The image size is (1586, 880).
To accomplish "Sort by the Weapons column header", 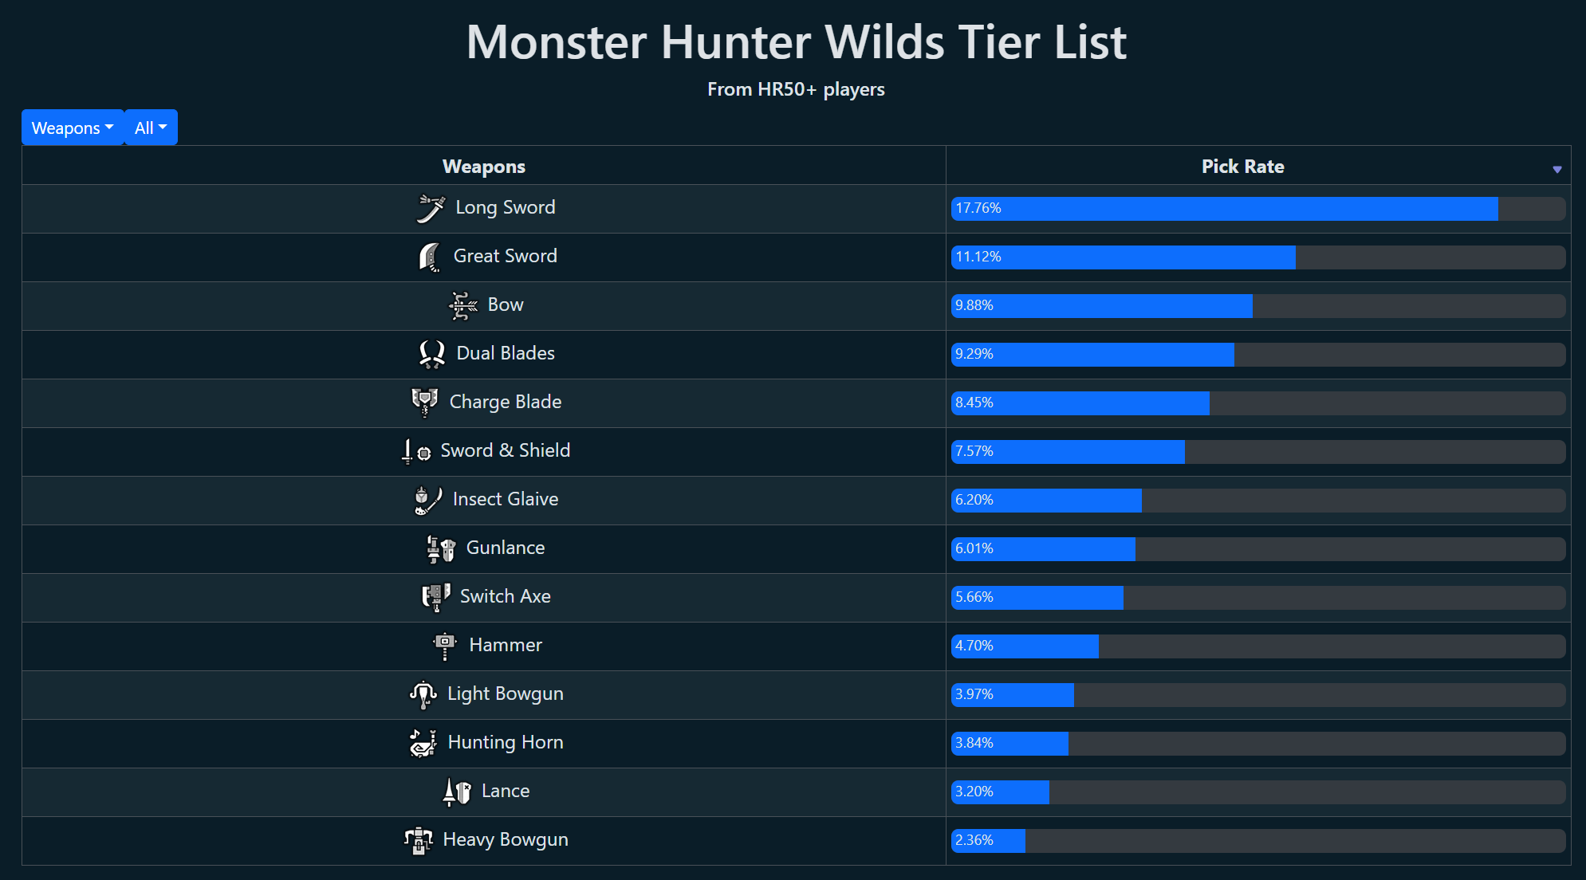I will [x=483, y=167].
